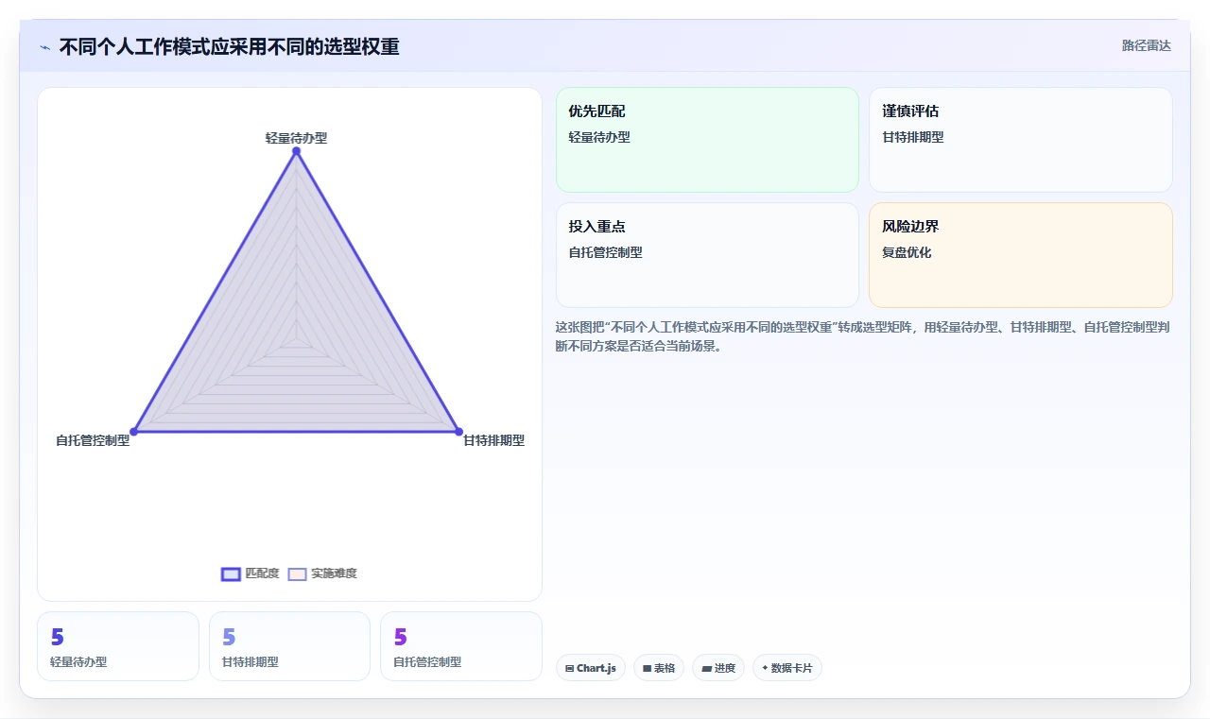Screen dimensions: 1210x719
Task: Click the radar data point at 甘特排期型
Action: (x=458, y=432)
